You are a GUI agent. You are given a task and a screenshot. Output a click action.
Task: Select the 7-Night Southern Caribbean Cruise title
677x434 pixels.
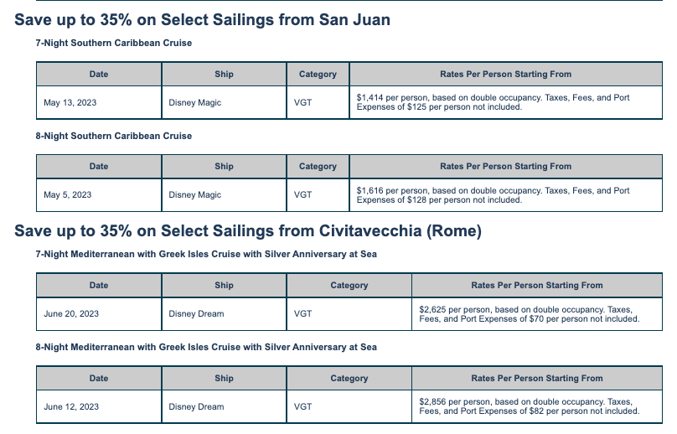[x=114, y=44]
